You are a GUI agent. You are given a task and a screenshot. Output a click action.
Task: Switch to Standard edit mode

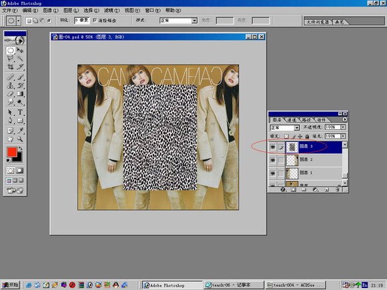[11, 171]
